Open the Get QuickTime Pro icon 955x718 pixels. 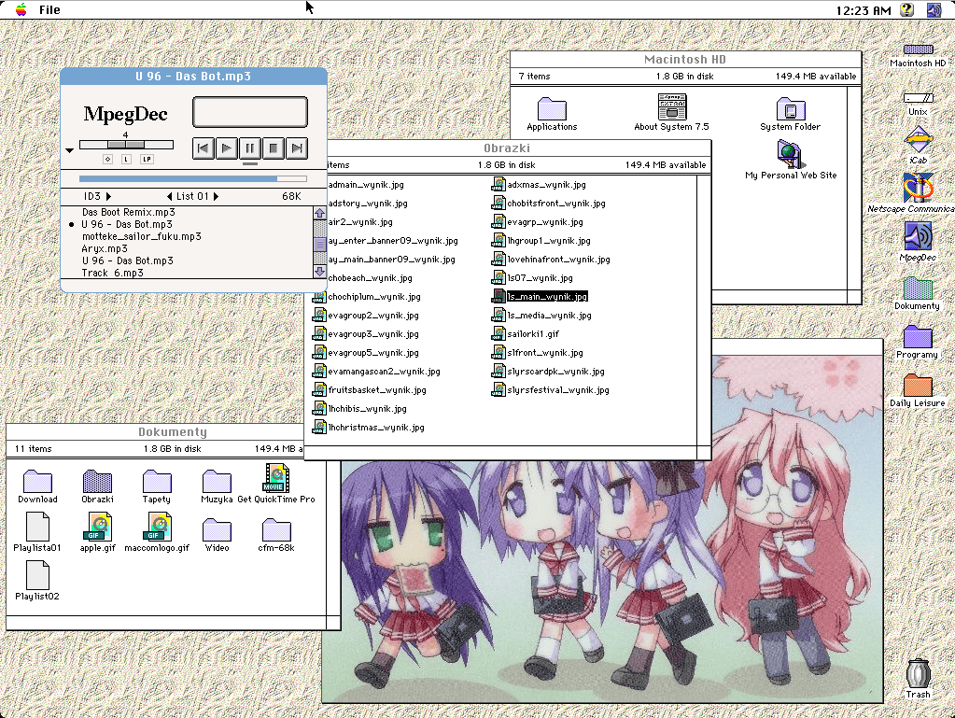pyautogui.click(x=275, y=479)
